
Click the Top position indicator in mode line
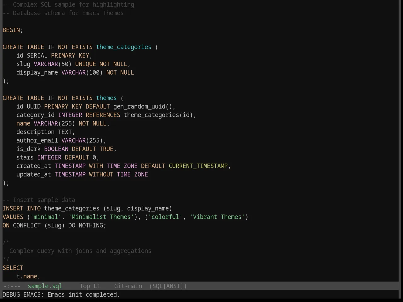(x=85, y=286)
